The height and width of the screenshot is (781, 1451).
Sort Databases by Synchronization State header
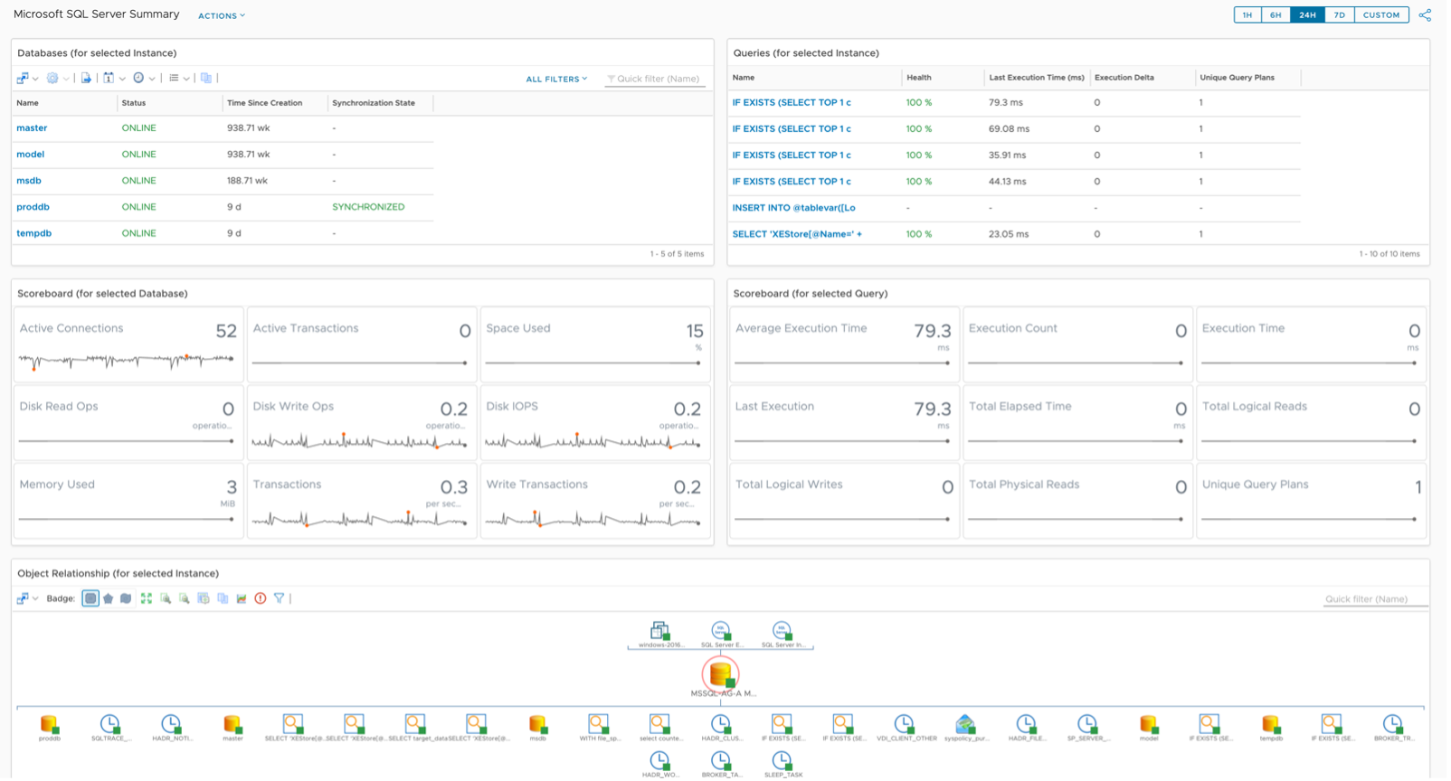pyautogui.click(x=375, y=104)
